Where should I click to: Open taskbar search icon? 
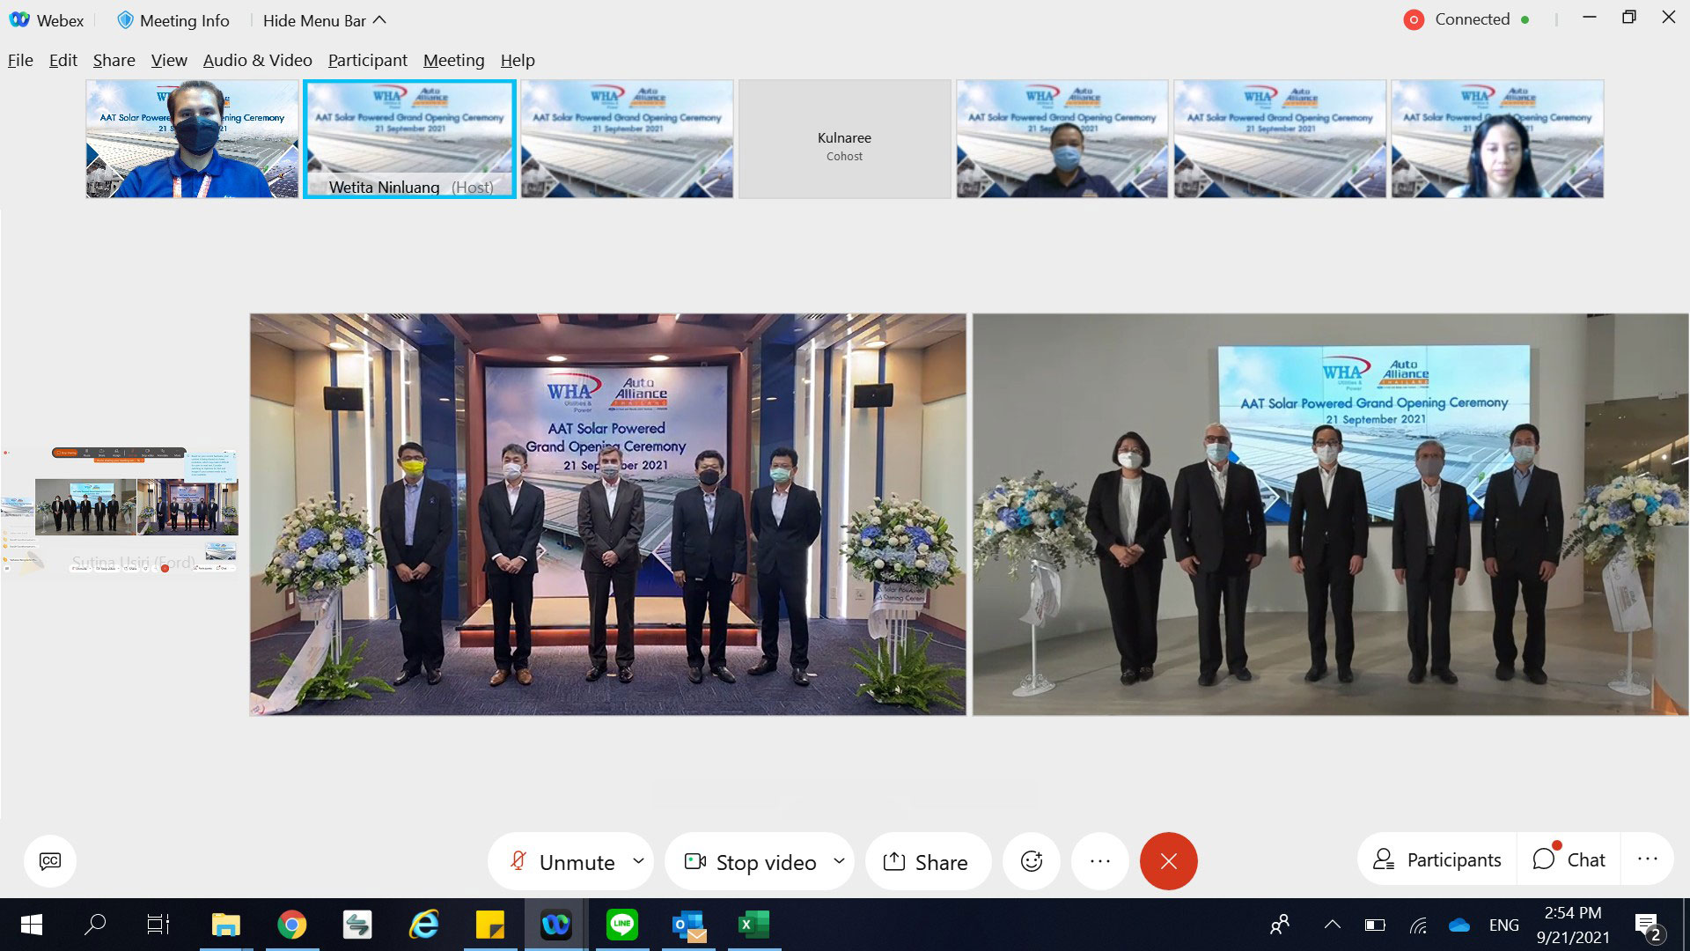coord(95,925)
